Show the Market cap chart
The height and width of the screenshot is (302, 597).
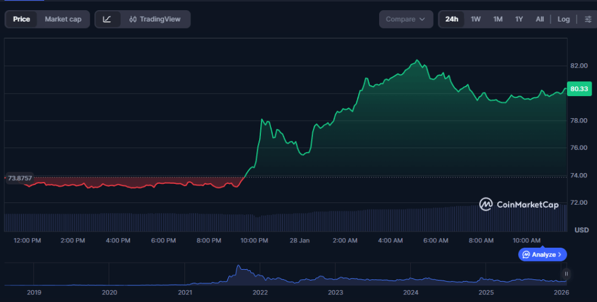(x=63, y=19)
